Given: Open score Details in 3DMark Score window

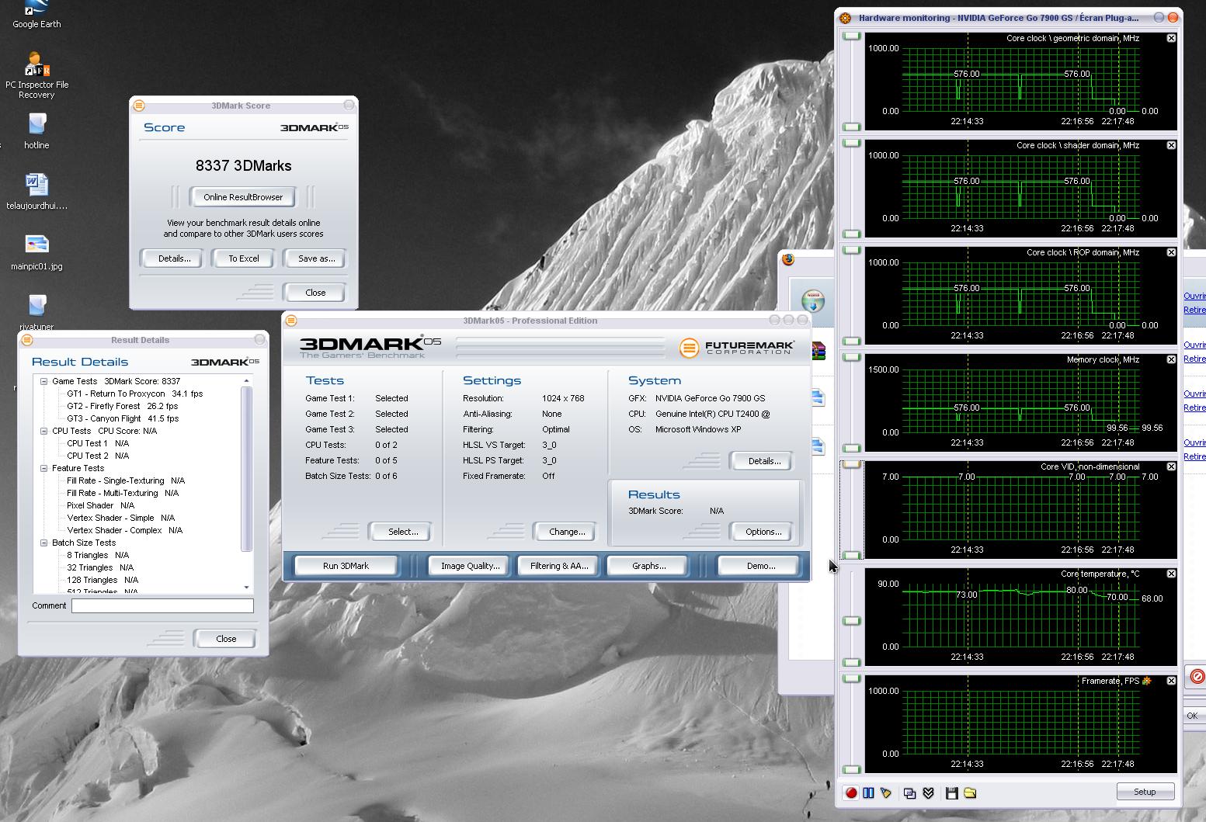Looking at the screenshot, I should tap(174, 258).
